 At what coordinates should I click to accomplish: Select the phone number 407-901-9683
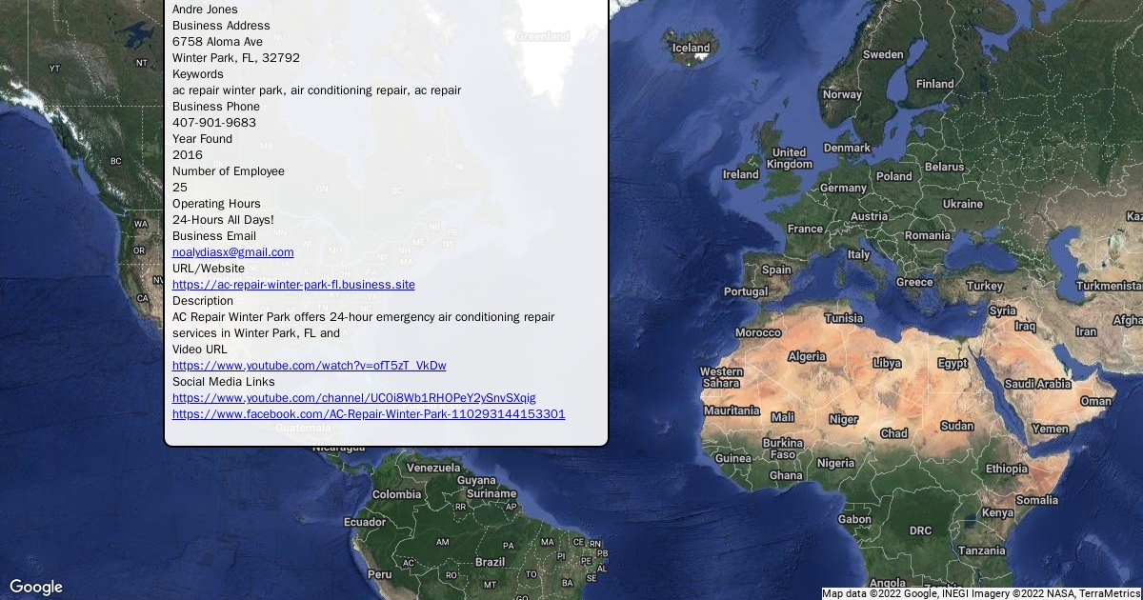(214, 123)
